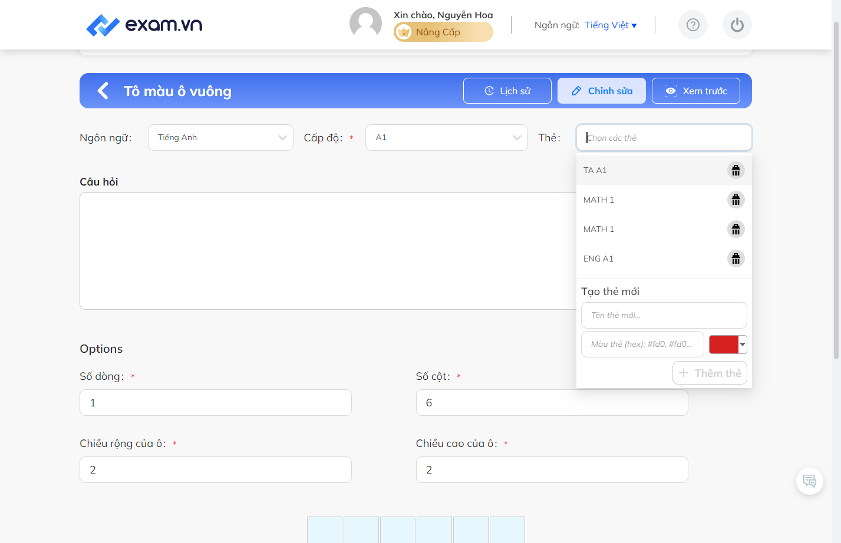Open the Tiếng Việt site language dropdown
Viewport: 841px width, 543px height.
[x=611, y=25]
